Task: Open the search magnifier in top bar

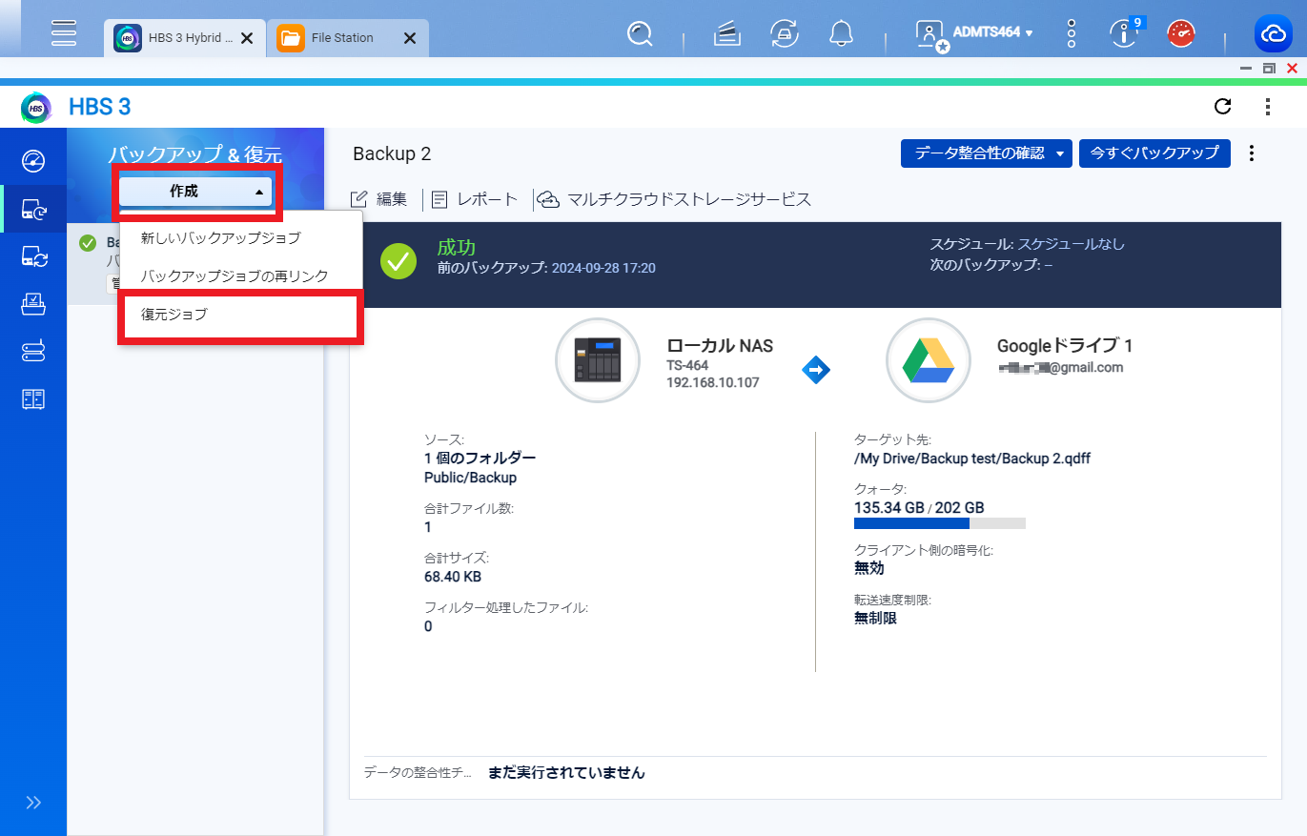Action: tap(640, 34)
